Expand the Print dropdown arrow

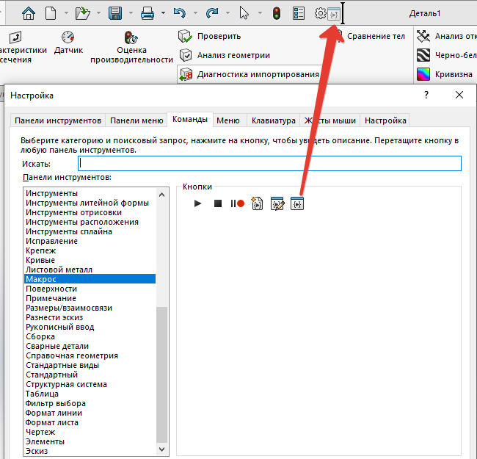pos(164,13)
